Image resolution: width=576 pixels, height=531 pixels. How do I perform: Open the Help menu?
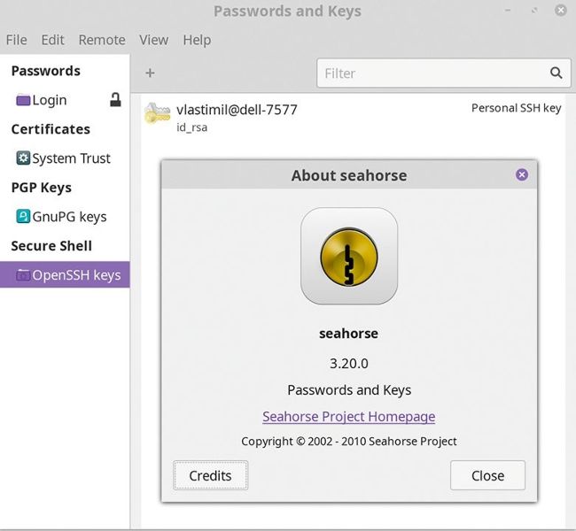click(x=197, y=40)
